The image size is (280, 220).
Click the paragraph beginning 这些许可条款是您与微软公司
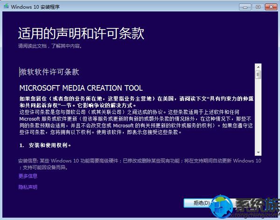[x=136, y=122]
